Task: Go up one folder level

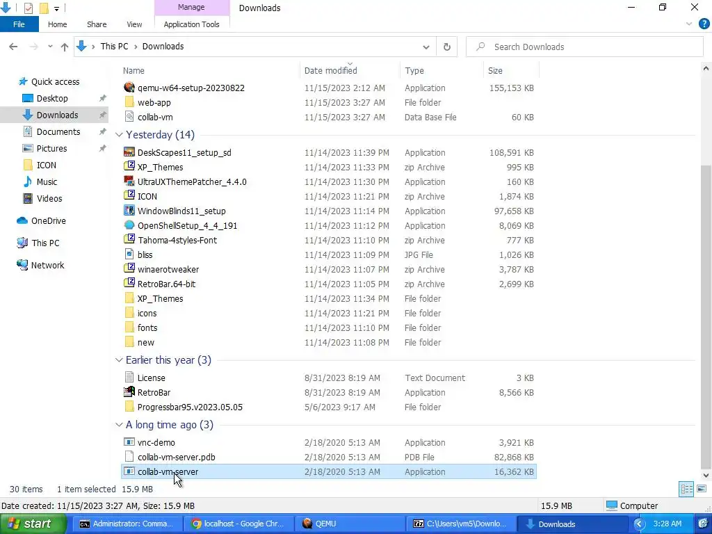Action: click(x=65, y=47)
